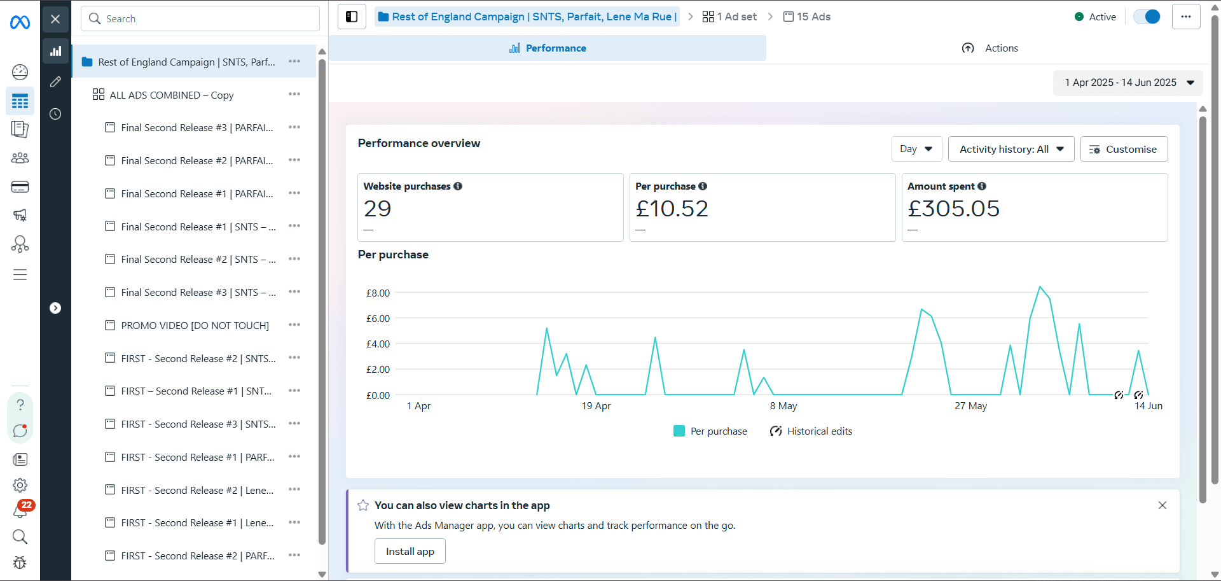Image resolution: width=1221 pixels, height=581 pixels.
Task: Click the Customise button
Action: [1124, 149]
